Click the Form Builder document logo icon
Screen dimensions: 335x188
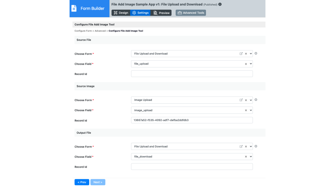pyautogui.click(x=74, y=8)
